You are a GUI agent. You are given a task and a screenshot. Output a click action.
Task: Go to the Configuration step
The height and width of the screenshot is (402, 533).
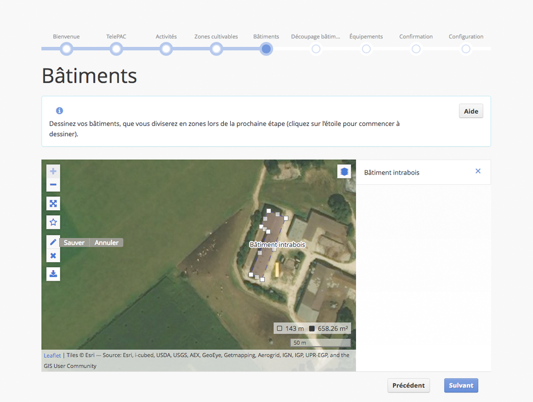click(466, 49)
